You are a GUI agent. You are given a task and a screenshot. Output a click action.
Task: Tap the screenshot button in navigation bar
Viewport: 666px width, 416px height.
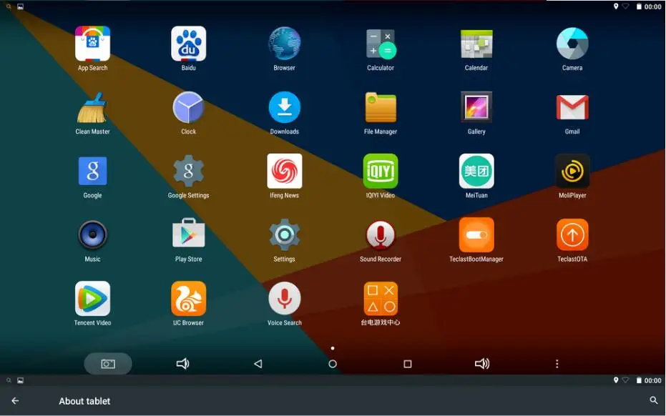pos(108,364)
